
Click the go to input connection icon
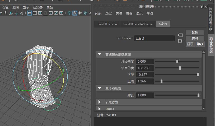(180, 35)
